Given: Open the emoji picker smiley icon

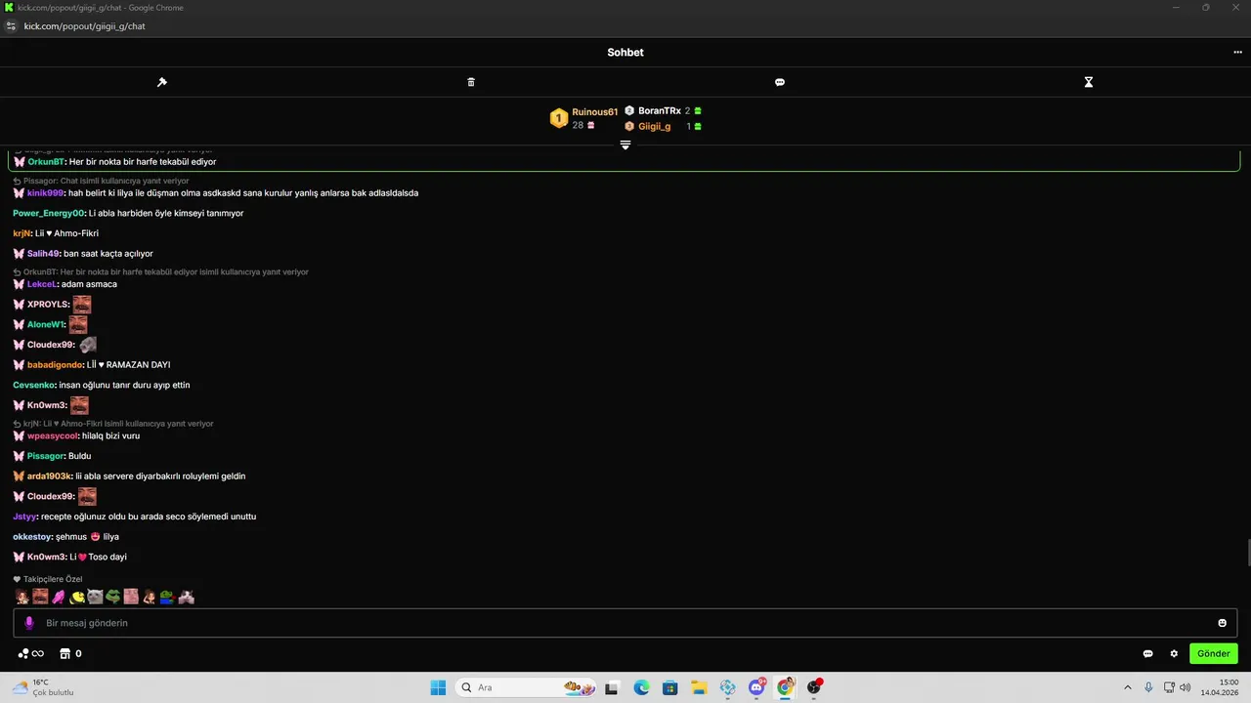Looking at the screenshot, I should point(1222,623).
